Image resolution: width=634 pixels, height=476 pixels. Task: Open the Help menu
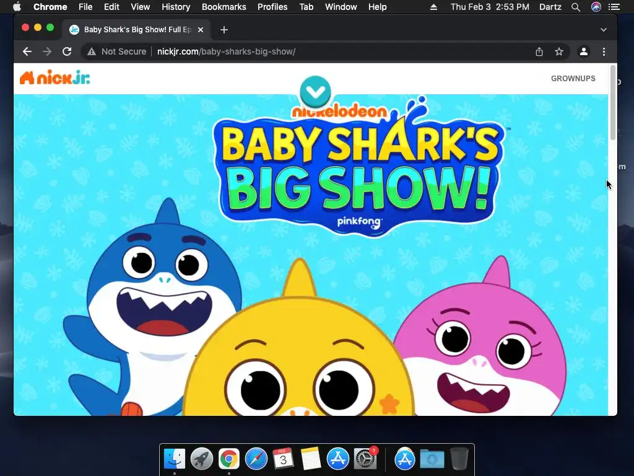(x=377, y=7)
